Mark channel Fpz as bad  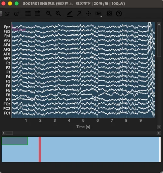point(7,27)
